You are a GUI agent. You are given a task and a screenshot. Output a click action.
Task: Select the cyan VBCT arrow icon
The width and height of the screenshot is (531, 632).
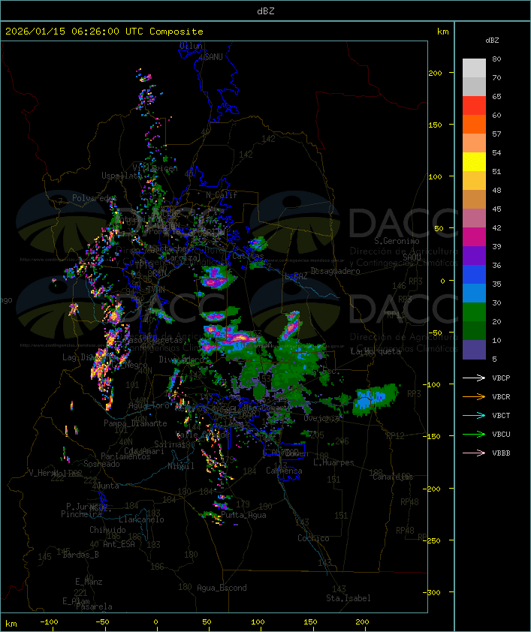tap(475, 415)
